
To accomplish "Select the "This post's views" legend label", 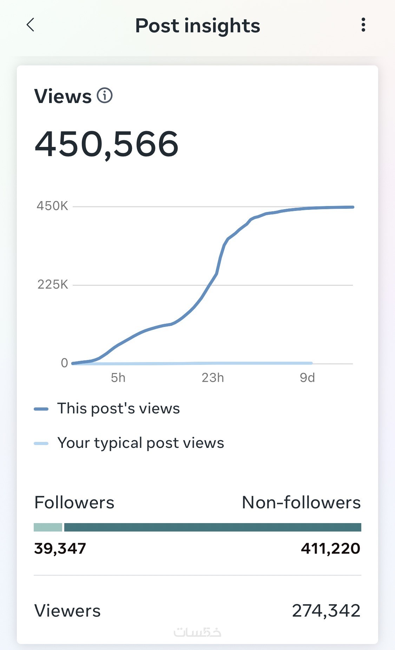I will 119,408.
